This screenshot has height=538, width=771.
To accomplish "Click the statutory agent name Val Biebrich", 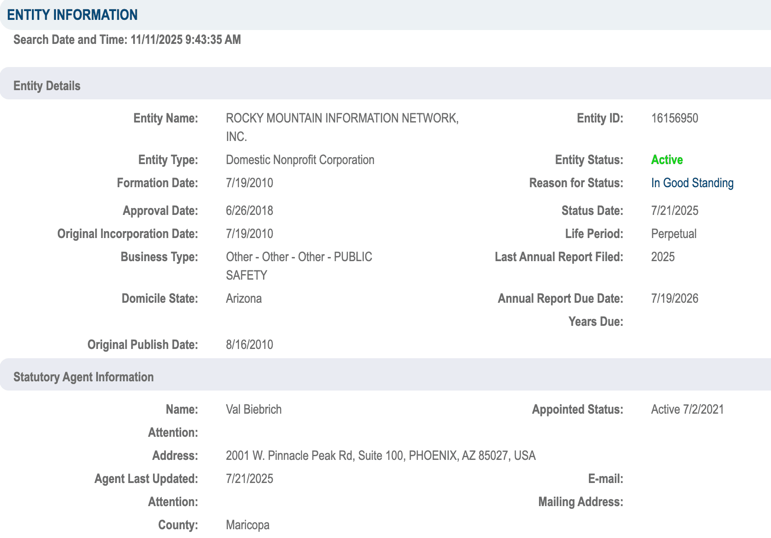I will point(253,410).
